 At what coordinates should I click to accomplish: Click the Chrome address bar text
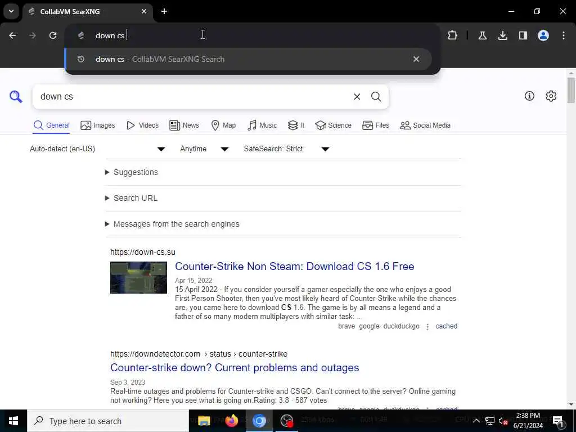click(110, 35)
